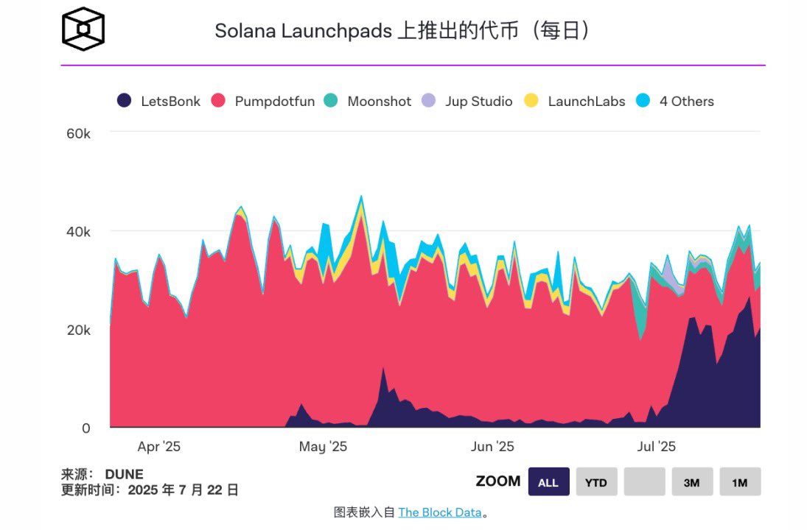The width and height of the screenshot is (807, 530).
Task: Select YTD zoom range
Action: [596, 481]
